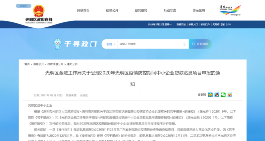Switch language to EN
265x141 pixels.
[229, 24]
